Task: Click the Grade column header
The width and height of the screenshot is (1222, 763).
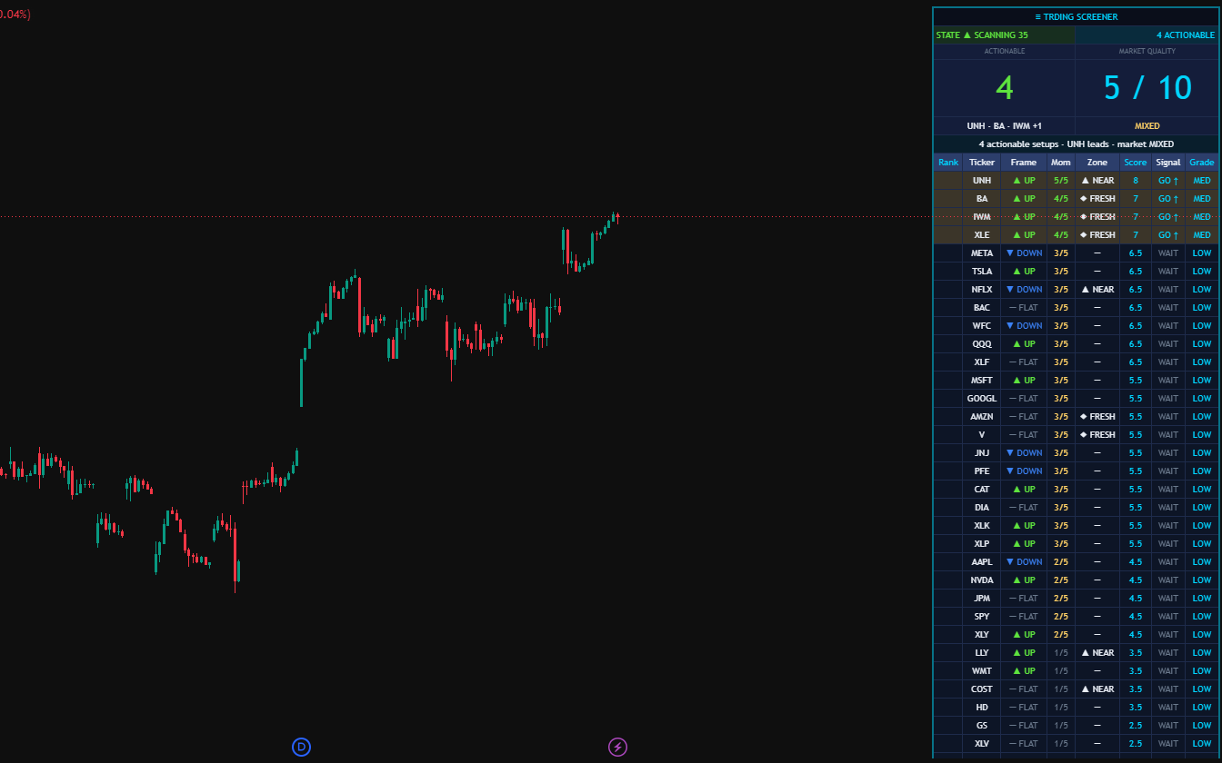Action: [1202, 163]
